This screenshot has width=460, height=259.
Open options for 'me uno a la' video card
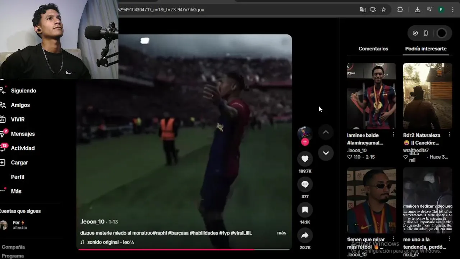point(449,239)
